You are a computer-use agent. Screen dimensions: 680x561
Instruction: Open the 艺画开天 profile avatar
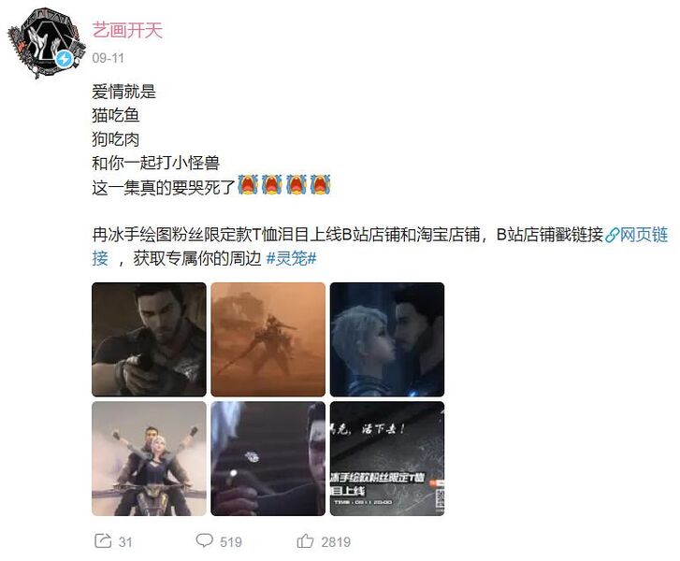[46, 43]
